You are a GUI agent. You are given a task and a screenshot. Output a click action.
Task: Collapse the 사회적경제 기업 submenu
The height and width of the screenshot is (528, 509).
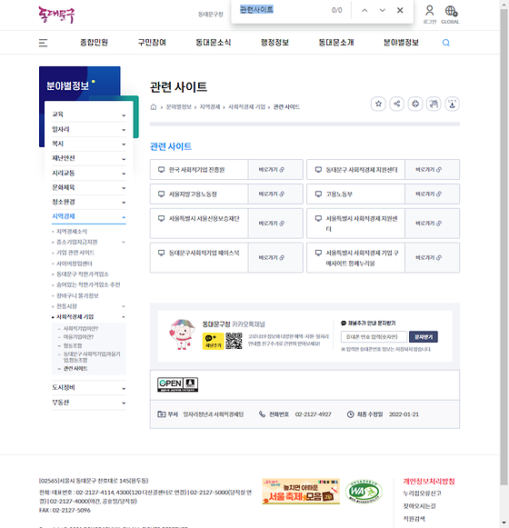click(x=124, y=317)
